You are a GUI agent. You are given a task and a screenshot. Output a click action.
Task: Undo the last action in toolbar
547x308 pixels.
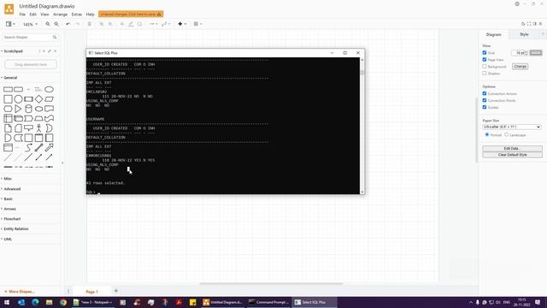[x=68, y=24]
